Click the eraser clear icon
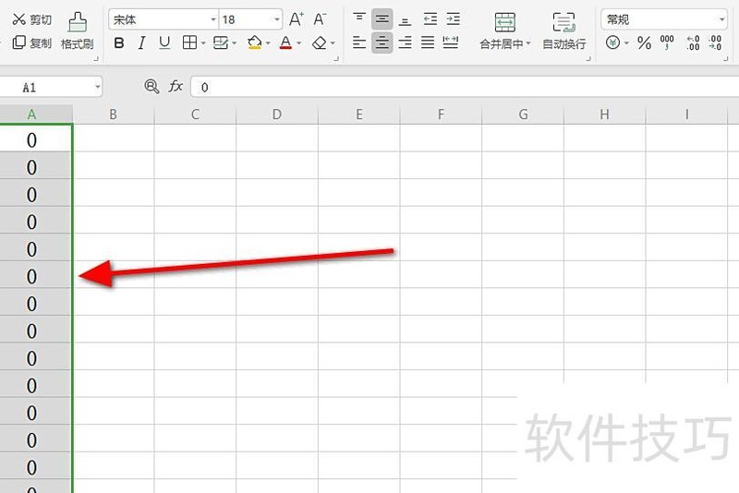The height and width of the screenshot is (493, 739). [320, 43]
